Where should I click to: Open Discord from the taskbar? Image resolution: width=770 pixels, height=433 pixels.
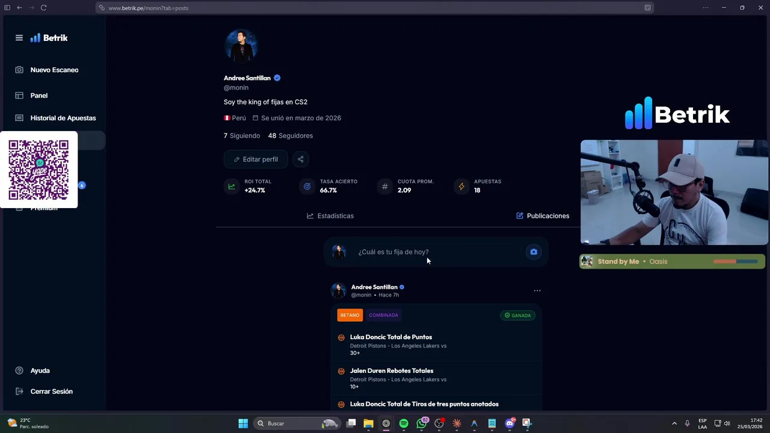[x=510, y=423]
